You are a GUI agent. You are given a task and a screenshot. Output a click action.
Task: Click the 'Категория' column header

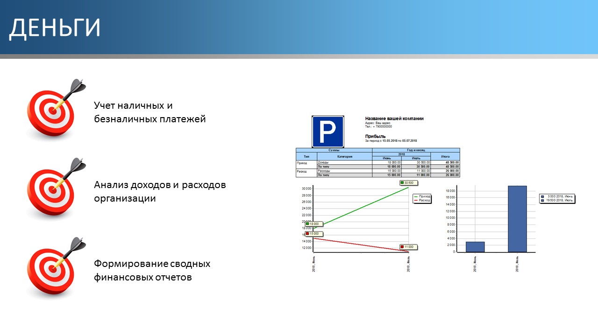(345, 156)
